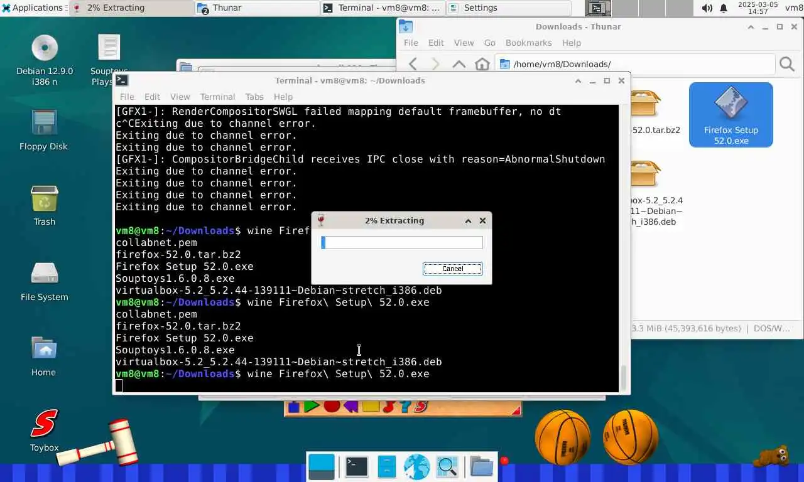Click the red corner triangle of toybox bar
Image resolution: width=804 pixels, height=482 pixels.
click(516, 410)
